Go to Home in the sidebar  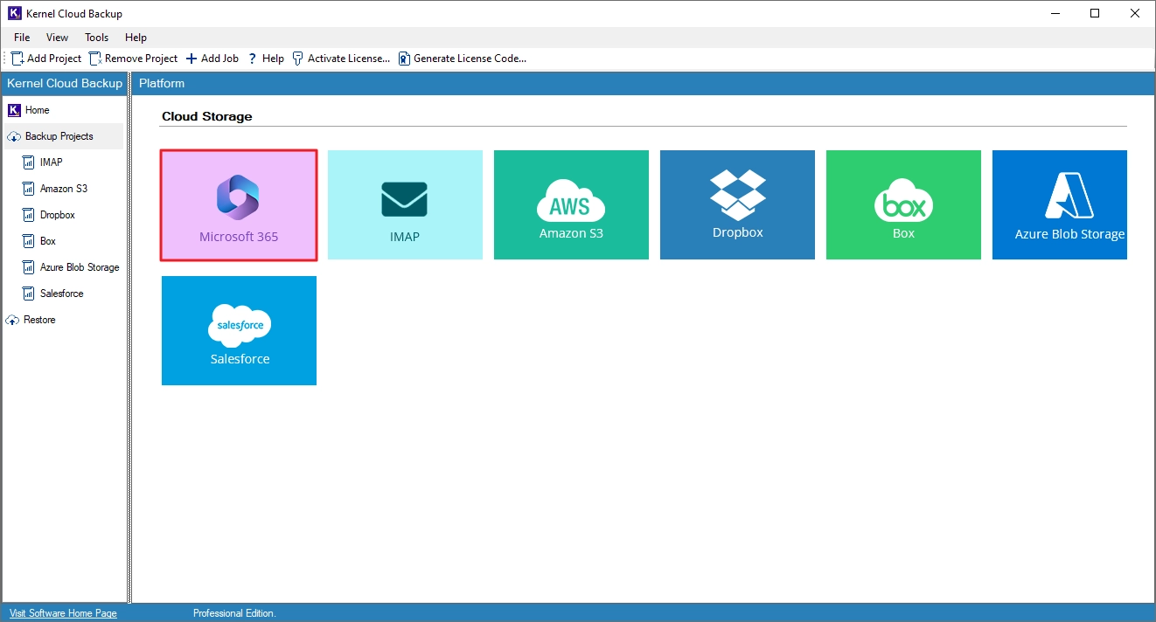pyautogui.click(x=29, y=110)
